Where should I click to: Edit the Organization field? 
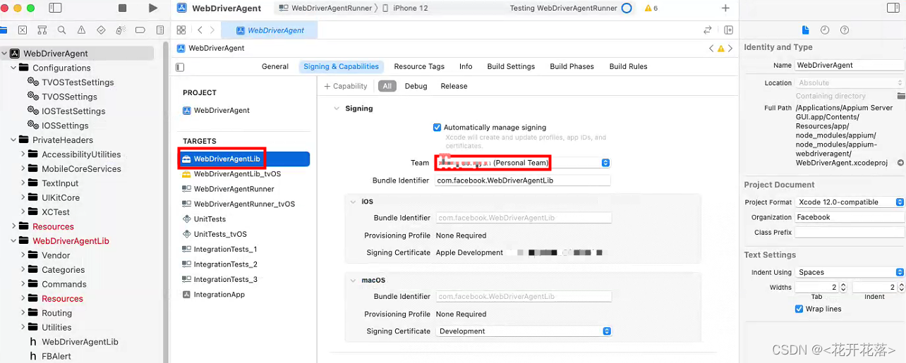coord(850,217)
